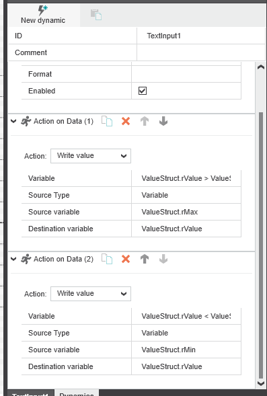267x396 pixels.
Task: Click the paste icon beside New dynamic
Action: (x=96, y=14)
